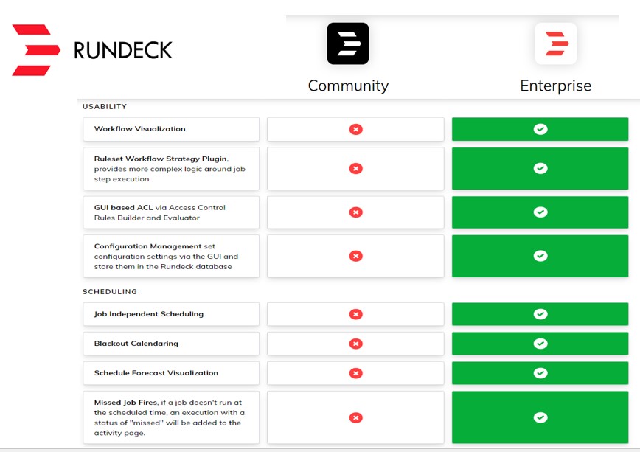Open the Ruleset Workflow Strategy Plugin feature
Viewport: 640px width, 452px height.
point(161,159)
